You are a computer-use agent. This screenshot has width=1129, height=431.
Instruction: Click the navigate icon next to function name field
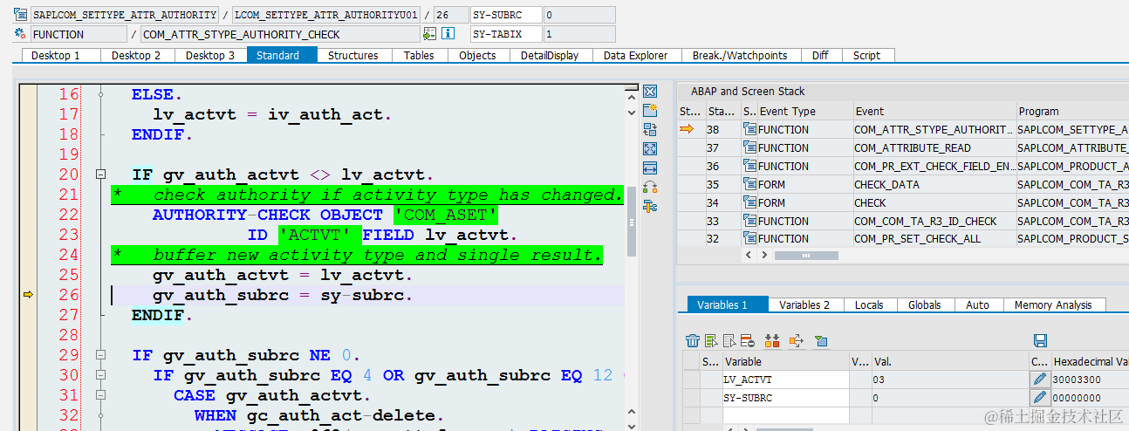pyautogui.click(x=429, y=34)
